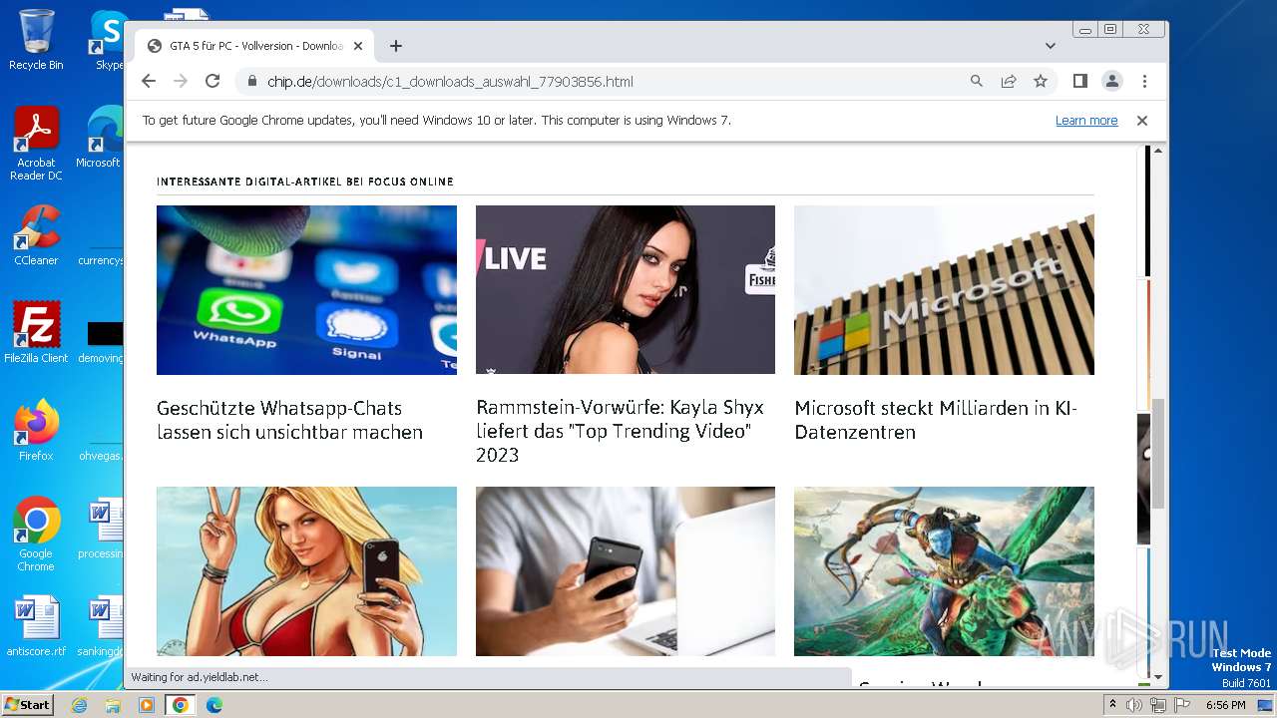Reload the chip.de page

click(x=213, y=82)
